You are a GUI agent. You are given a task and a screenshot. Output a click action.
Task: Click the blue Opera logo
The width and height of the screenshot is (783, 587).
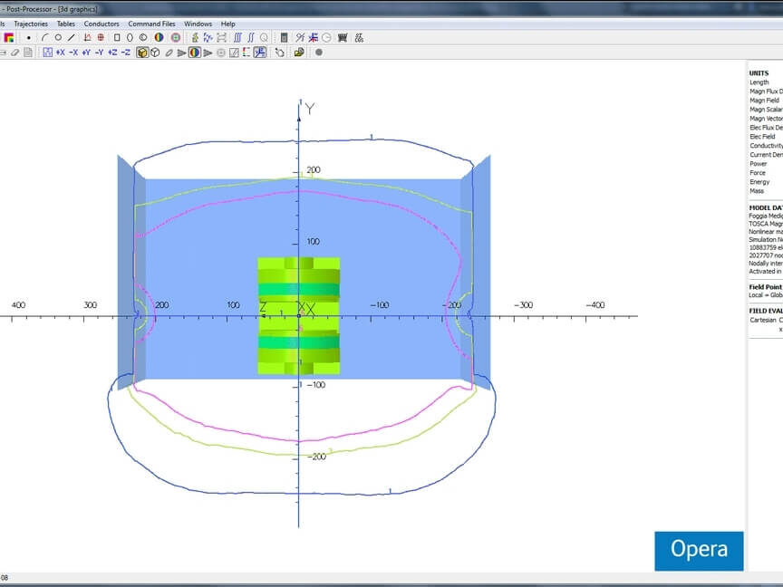pyautogui.click(x=698, y=550)
